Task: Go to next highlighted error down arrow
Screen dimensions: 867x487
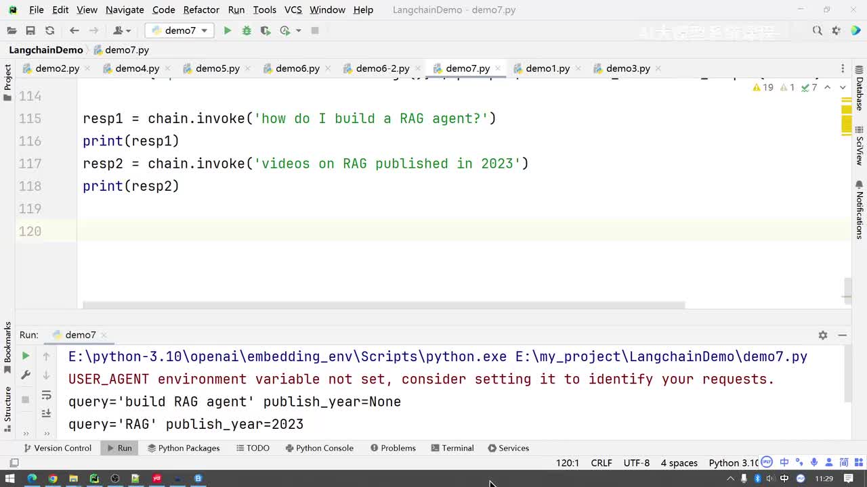Action: tap(843, 87)
